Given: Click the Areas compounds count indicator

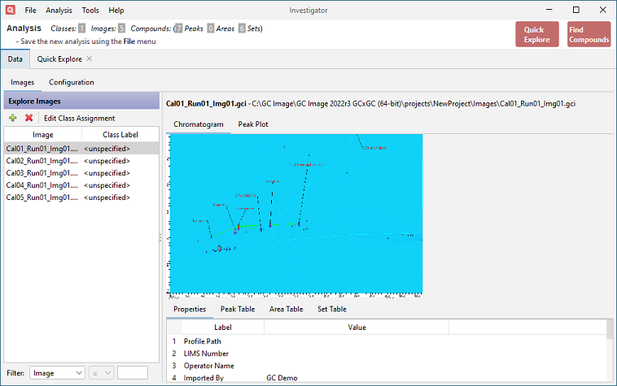Looking at the screenshot, I should tap(211, 28).
